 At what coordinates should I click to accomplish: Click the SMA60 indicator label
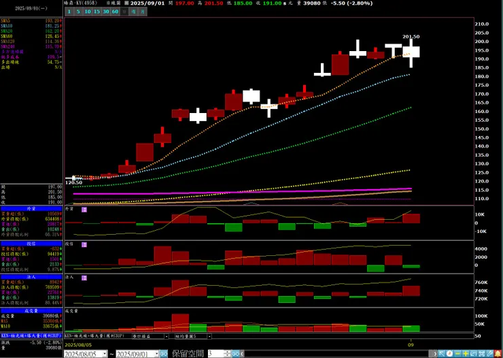[x=7, y=36]
